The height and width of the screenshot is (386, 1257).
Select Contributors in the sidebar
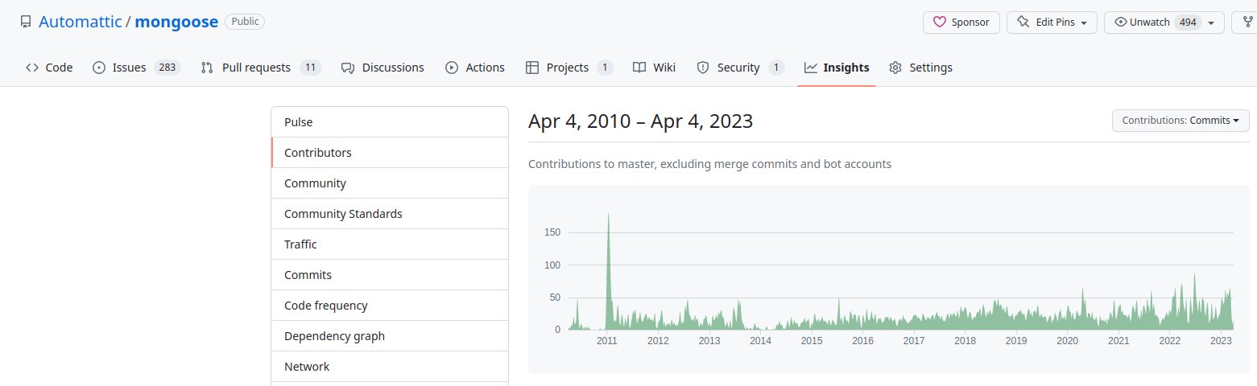click(390, 153)
